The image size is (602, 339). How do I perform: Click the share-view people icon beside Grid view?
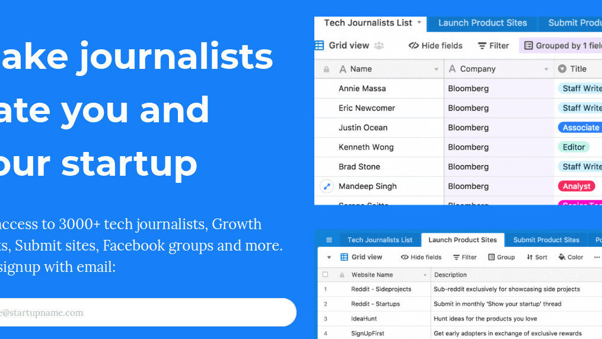click(379, 46)
